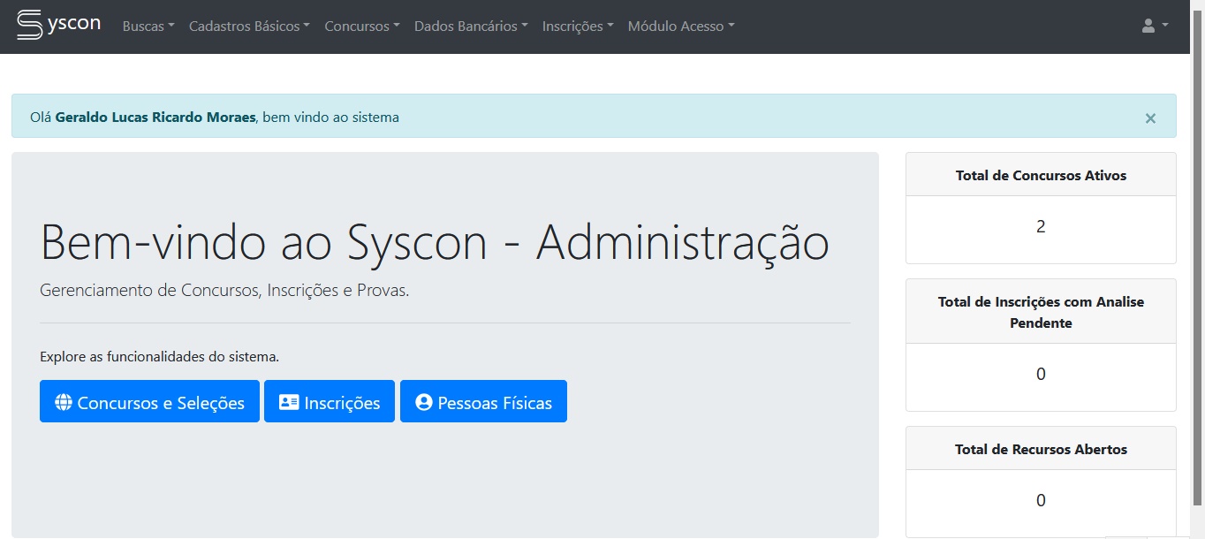Dismiss the welcome alert with the X
1205x539 pixels.
pos(1149,118)
